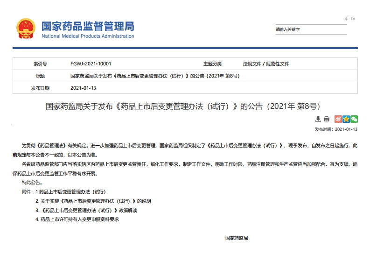Click the 国家药监局 signature text
370x262 pixels.
(237, 238)
